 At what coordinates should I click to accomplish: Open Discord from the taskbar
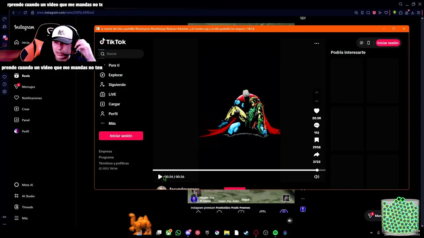tap(188, 233)
